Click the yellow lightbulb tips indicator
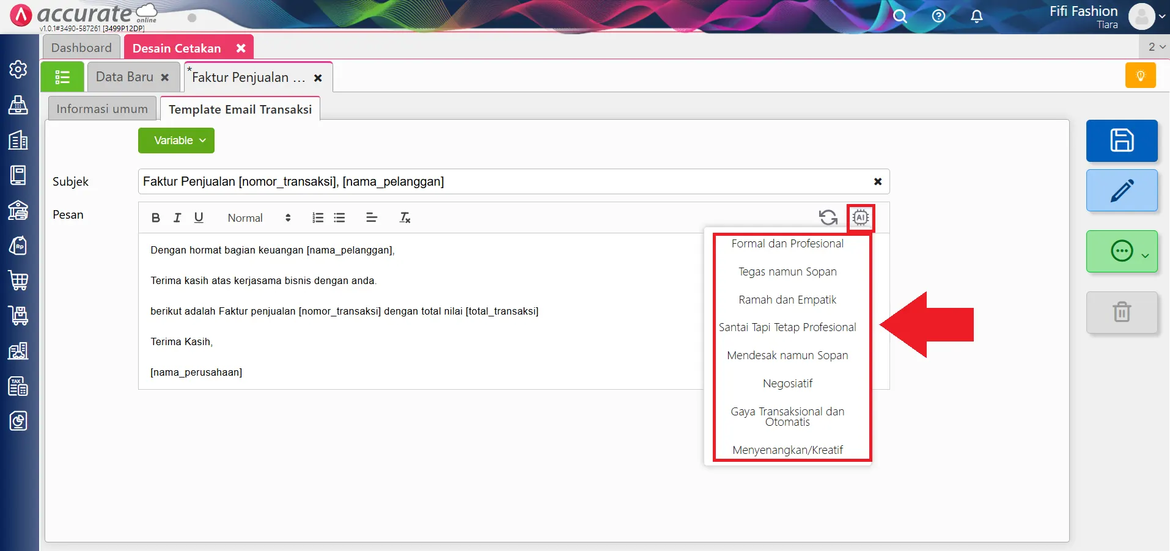Screen dimensions: 1170x551 pyautogui.click(x=1141, y=75)
